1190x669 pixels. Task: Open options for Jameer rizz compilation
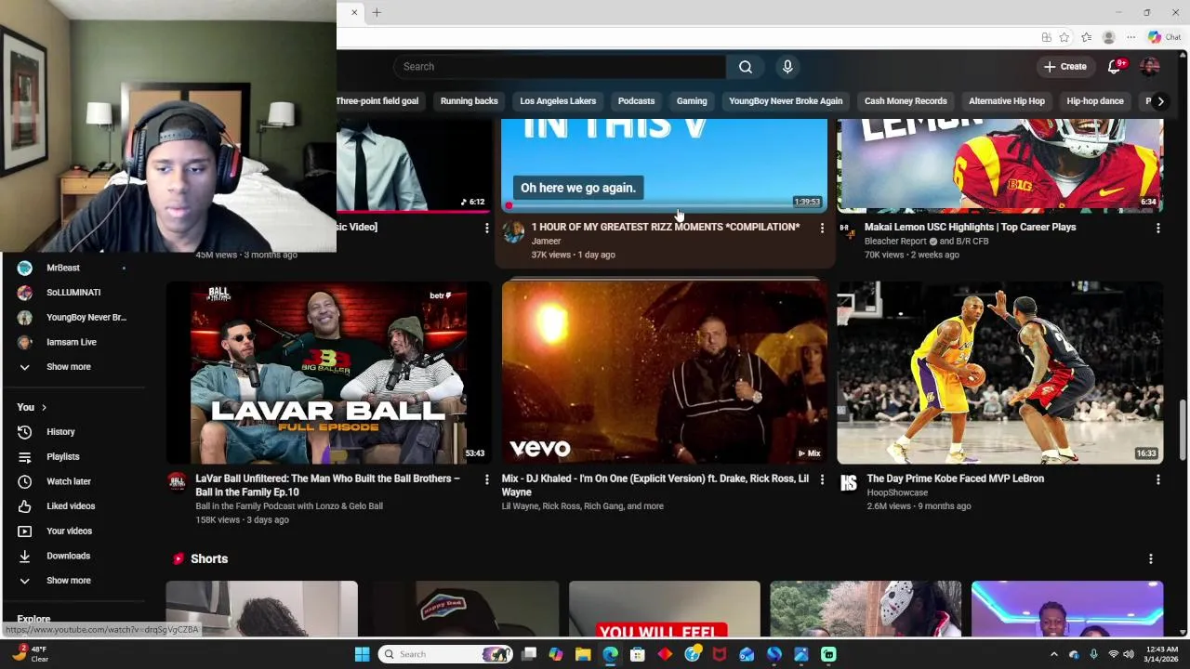(822, 228)
